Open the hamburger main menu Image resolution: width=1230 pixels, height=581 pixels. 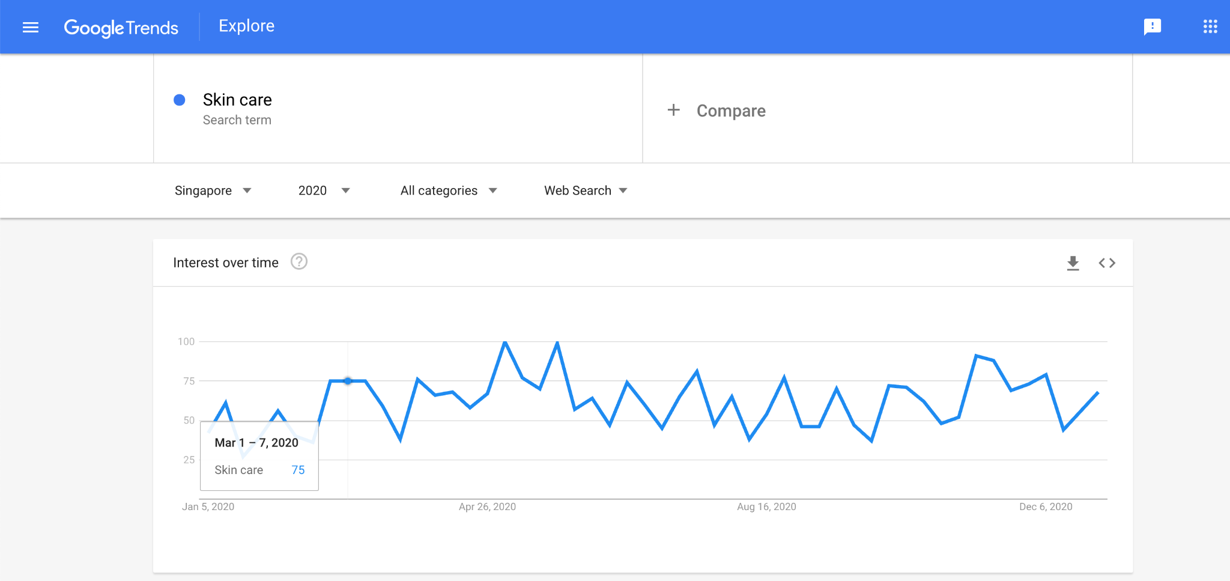pyautogui.click(x=31, y=27)
